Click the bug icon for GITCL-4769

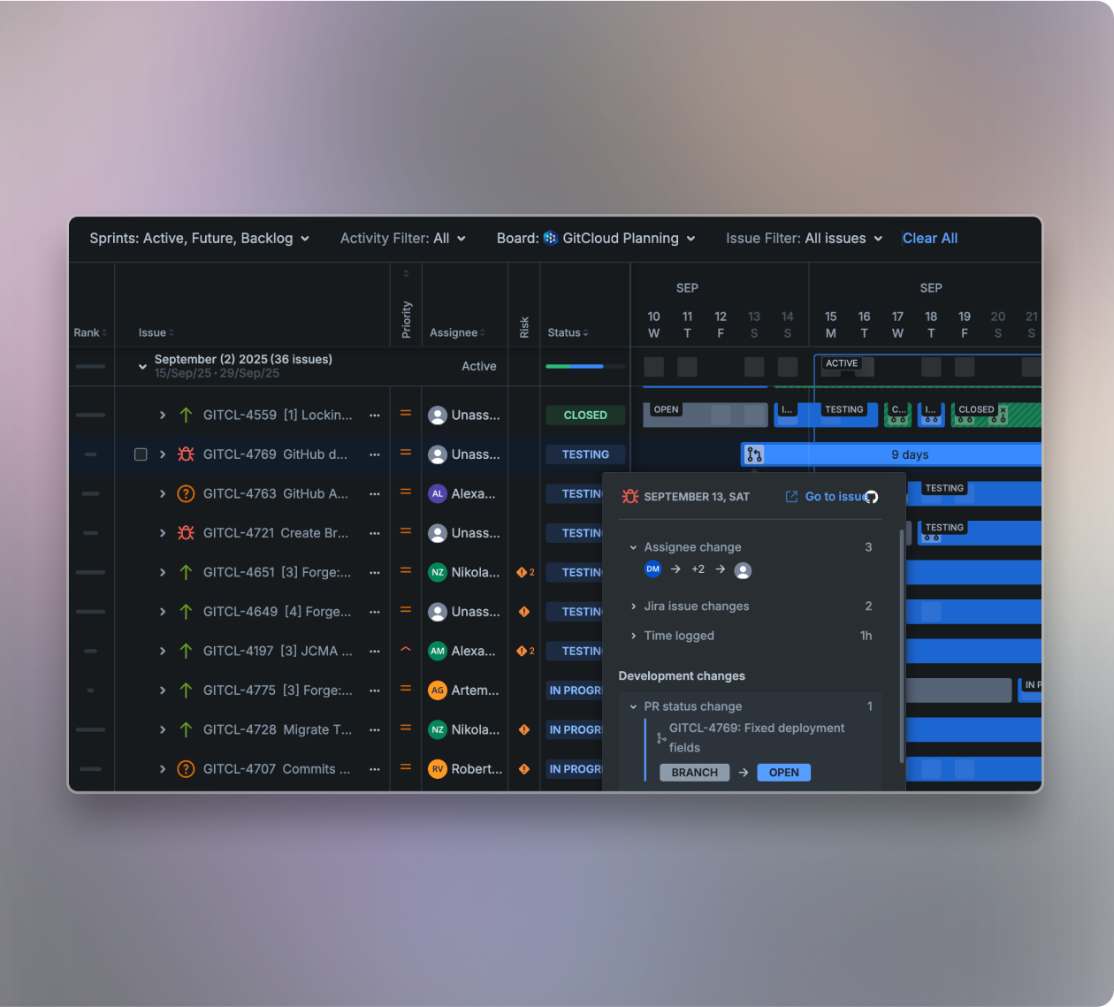click(186, 454)
